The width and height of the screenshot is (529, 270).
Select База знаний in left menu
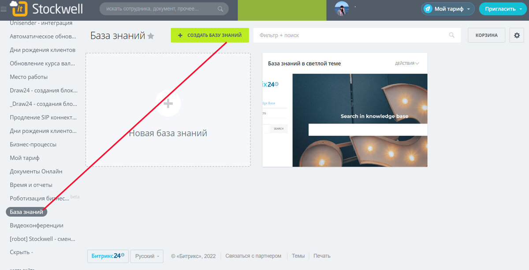[26, 212]
